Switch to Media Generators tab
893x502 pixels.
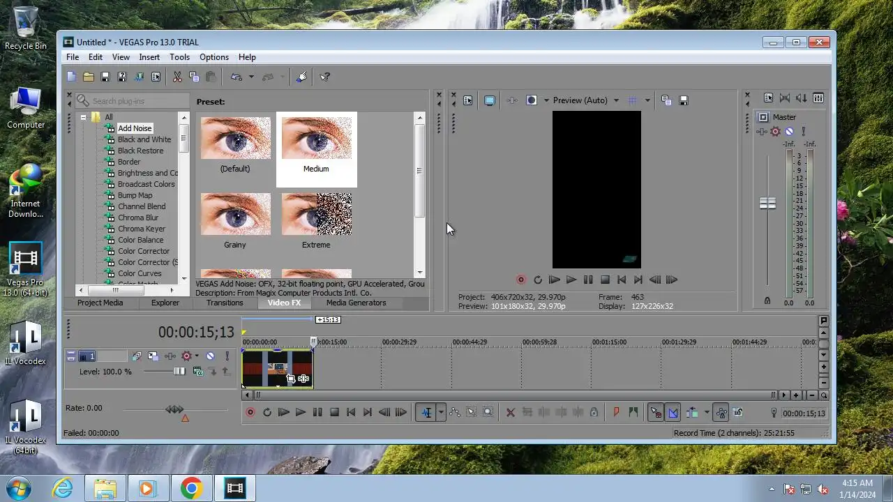pyautogui.click(x=356, y=303)
